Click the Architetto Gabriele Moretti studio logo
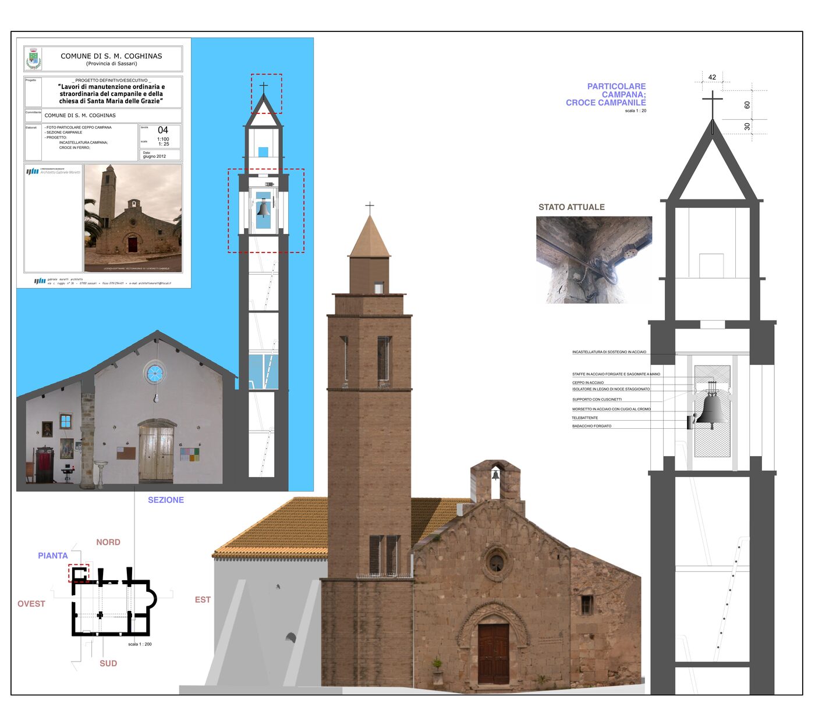 pyautogui.click(x=53, y=171)
